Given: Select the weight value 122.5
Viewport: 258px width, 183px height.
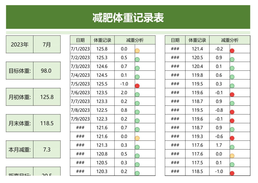Looking at the screenshot, I should click(102, 110).
